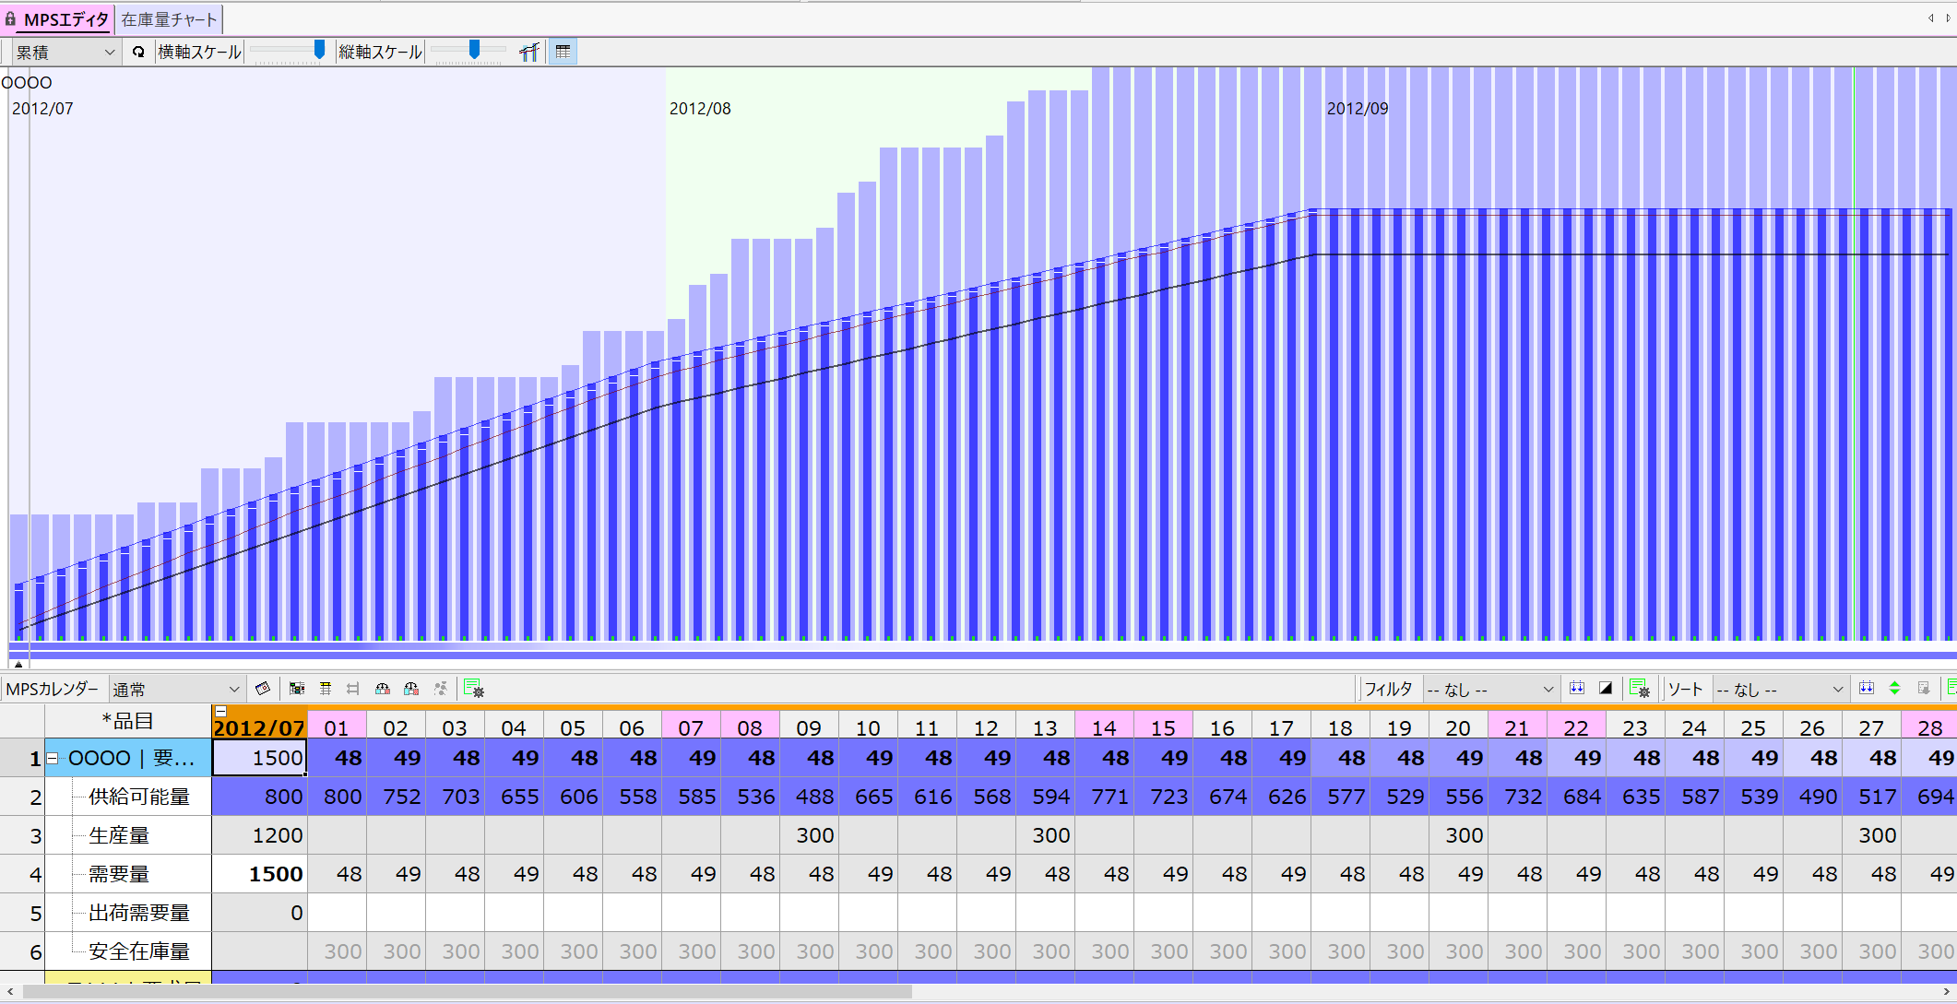The width and height of the screenshot is (1957, 1004).
Task: Select the 生産量 row label
Action: click(x=119, y=835)
